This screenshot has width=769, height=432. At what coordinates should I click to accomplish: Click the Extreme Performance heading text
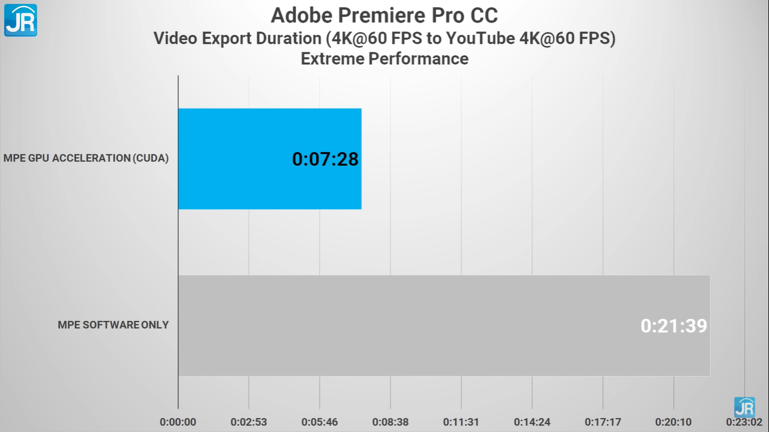tap(384, 58)
